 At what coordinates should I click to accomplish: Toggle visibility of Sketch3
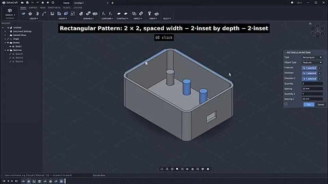[x=11, y=61]
